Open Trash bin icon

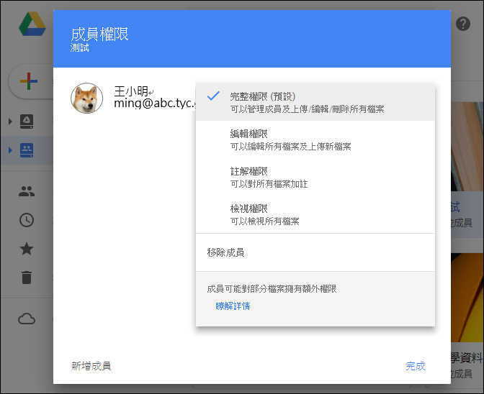27,278
